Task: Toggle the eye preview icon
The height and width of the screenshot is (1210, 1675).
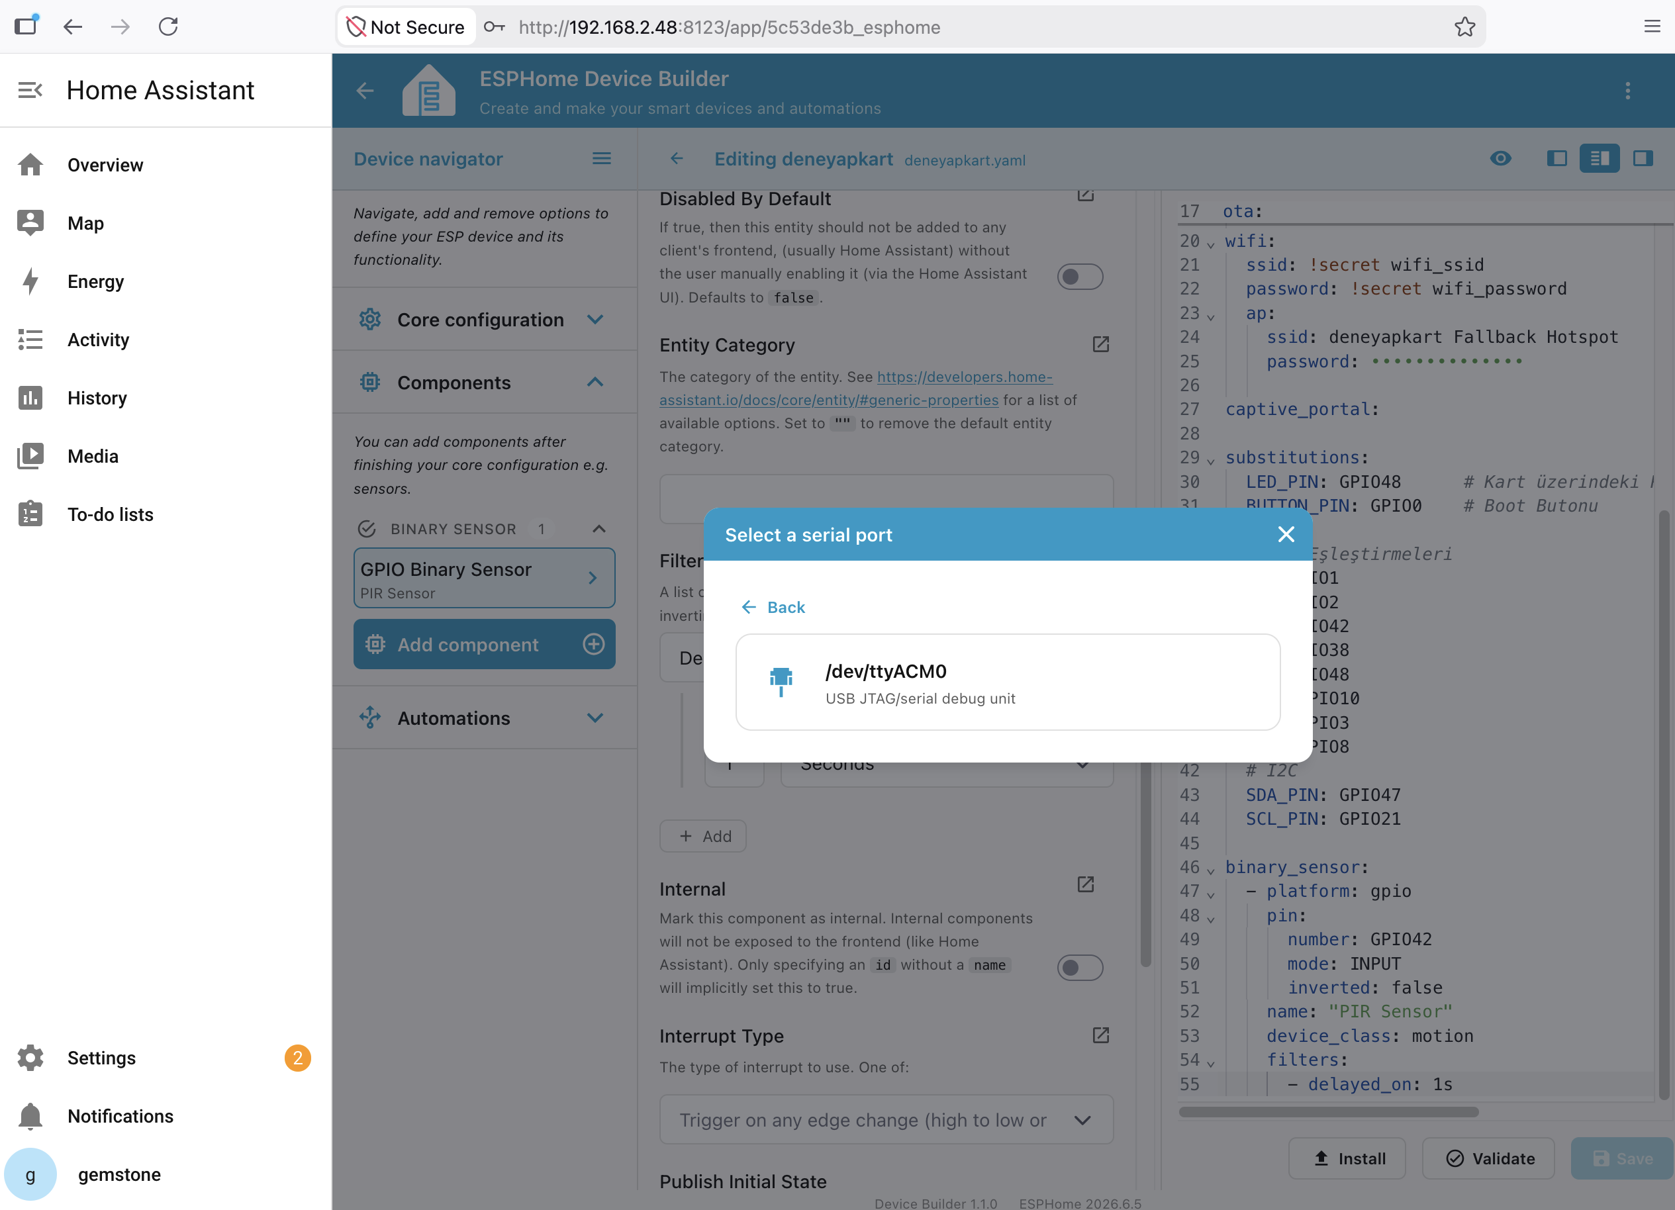Action: click(1501, 159)
